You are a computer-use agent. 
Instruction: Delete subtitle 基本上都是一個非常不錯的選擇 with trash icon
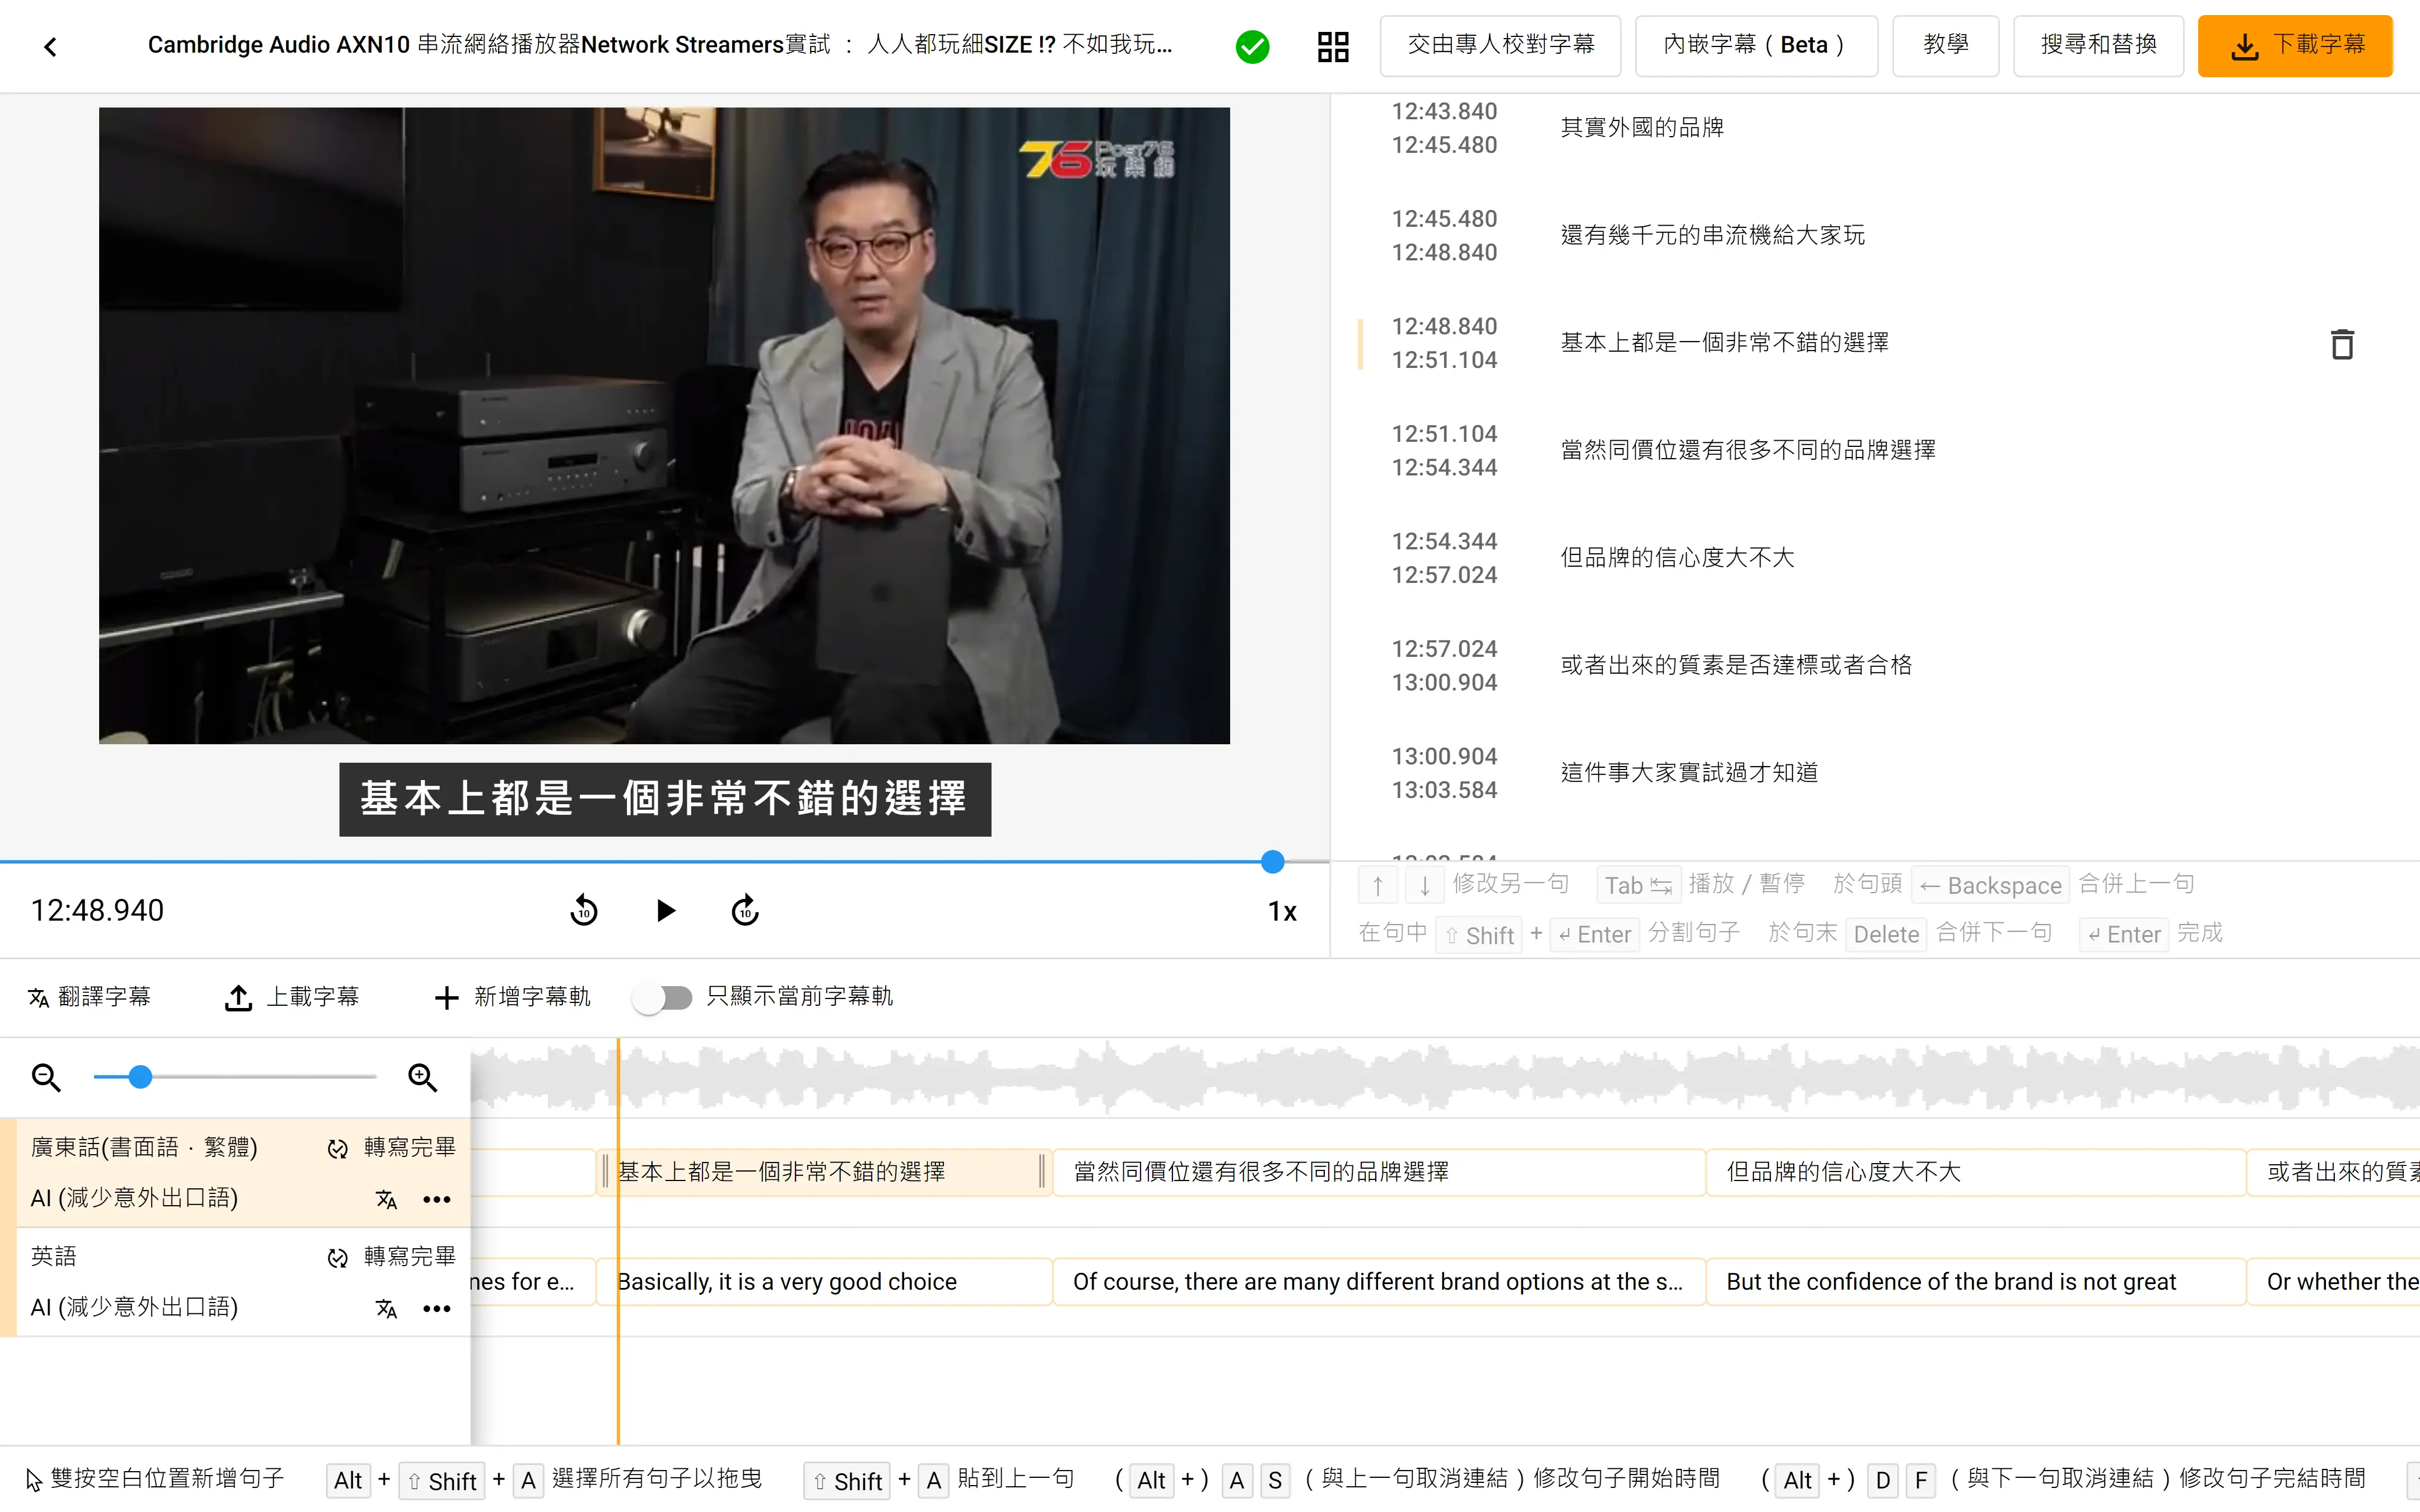[2342, 344]
